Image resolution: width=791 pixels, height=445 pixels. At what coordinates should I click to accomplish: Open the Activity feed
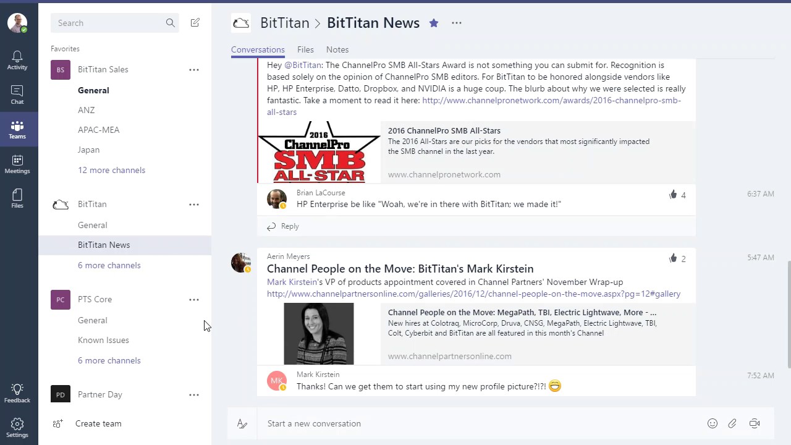coord(17,60)
